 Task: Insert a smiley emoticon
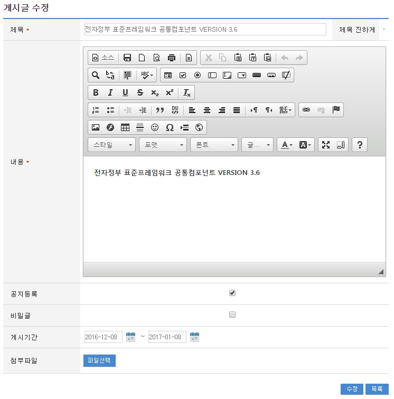(155, 127)
